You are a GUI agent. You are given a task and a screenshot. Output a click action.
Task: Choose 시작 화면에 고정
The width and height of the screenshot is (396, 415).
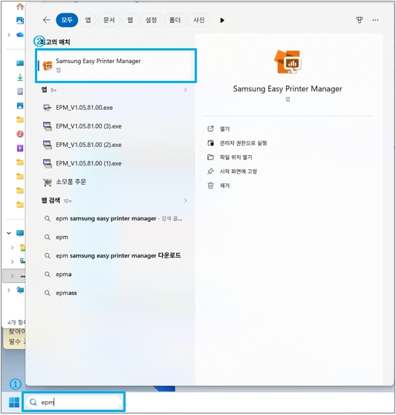238,171
